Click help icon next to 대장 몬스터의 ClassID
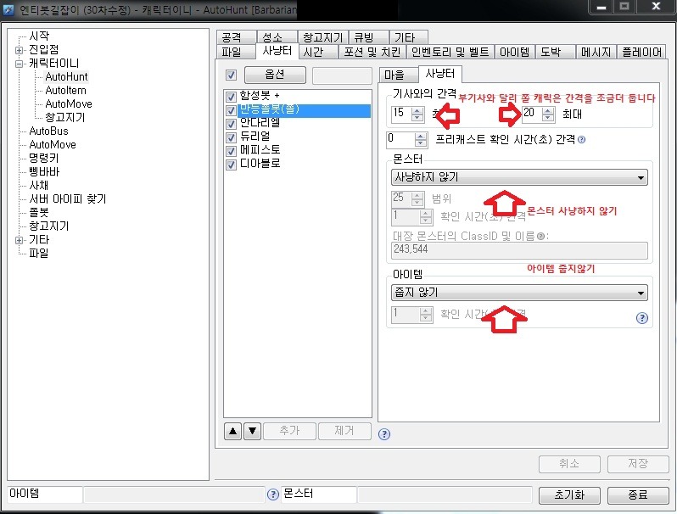Image resolution: width=677 pixels, height=514 pixels. tap(540, 236)
